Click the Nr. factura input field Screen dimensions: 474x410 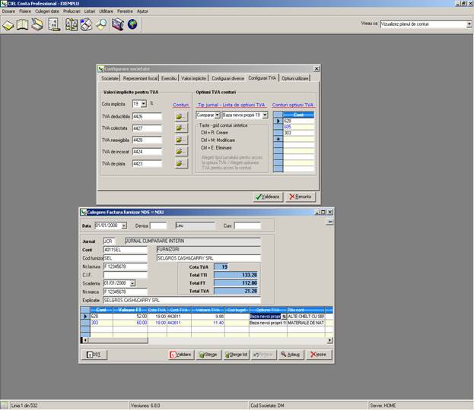pyautogui.click(x=125, y=266)
